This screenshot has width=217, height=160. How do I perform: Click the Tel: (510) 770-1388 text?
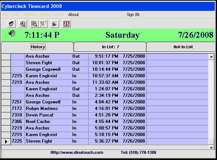[x=138, y=152]
